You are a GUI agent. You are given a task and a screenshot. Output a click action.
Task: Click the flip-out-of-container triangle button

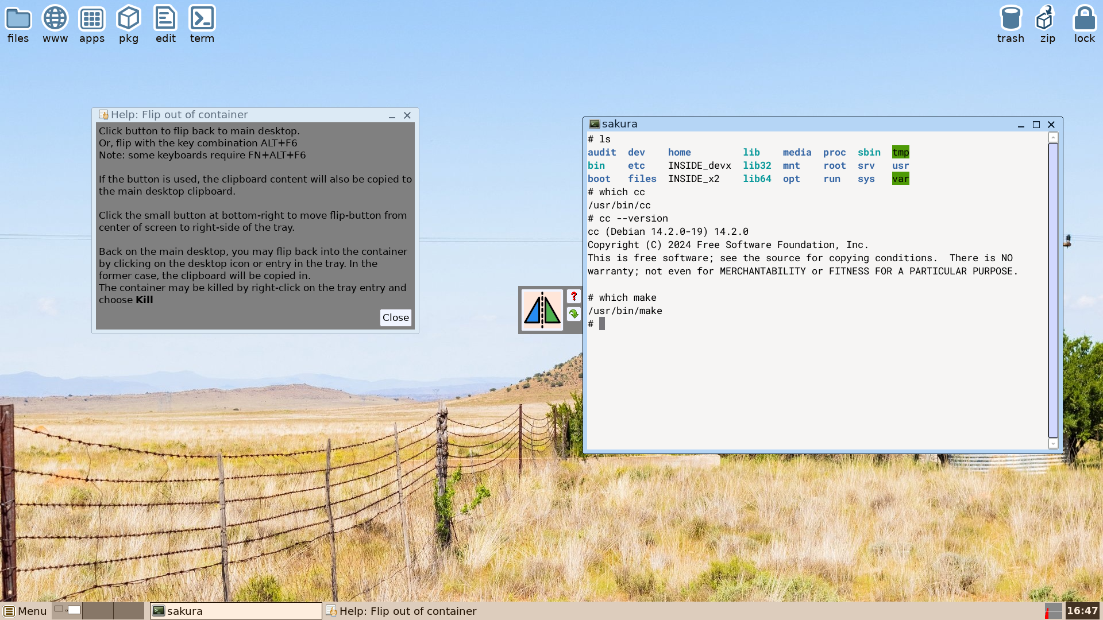542,310
